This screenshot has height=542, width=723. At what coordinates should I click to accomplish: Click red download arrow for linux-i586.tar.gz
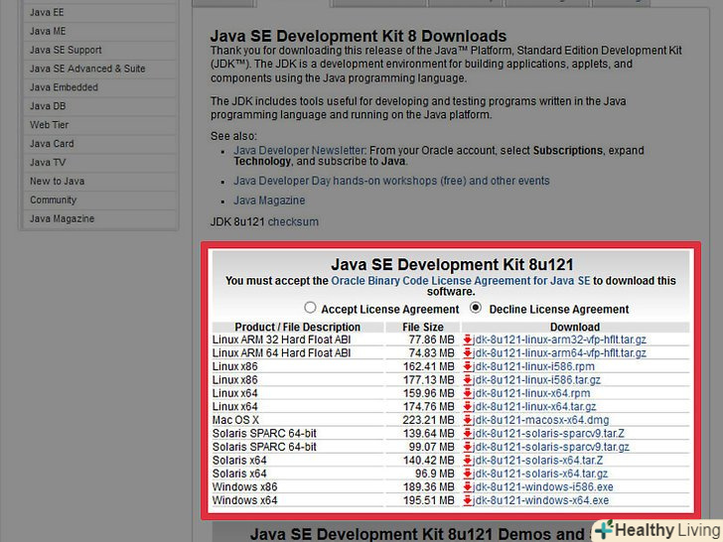click(x=468, y=380)
